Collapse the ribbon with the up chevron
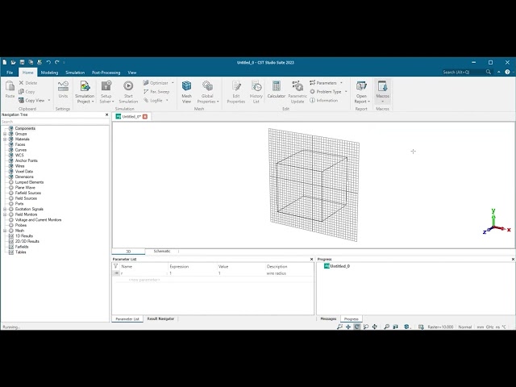Viewport: 516px width, 387px height. (x=498, y=72)
